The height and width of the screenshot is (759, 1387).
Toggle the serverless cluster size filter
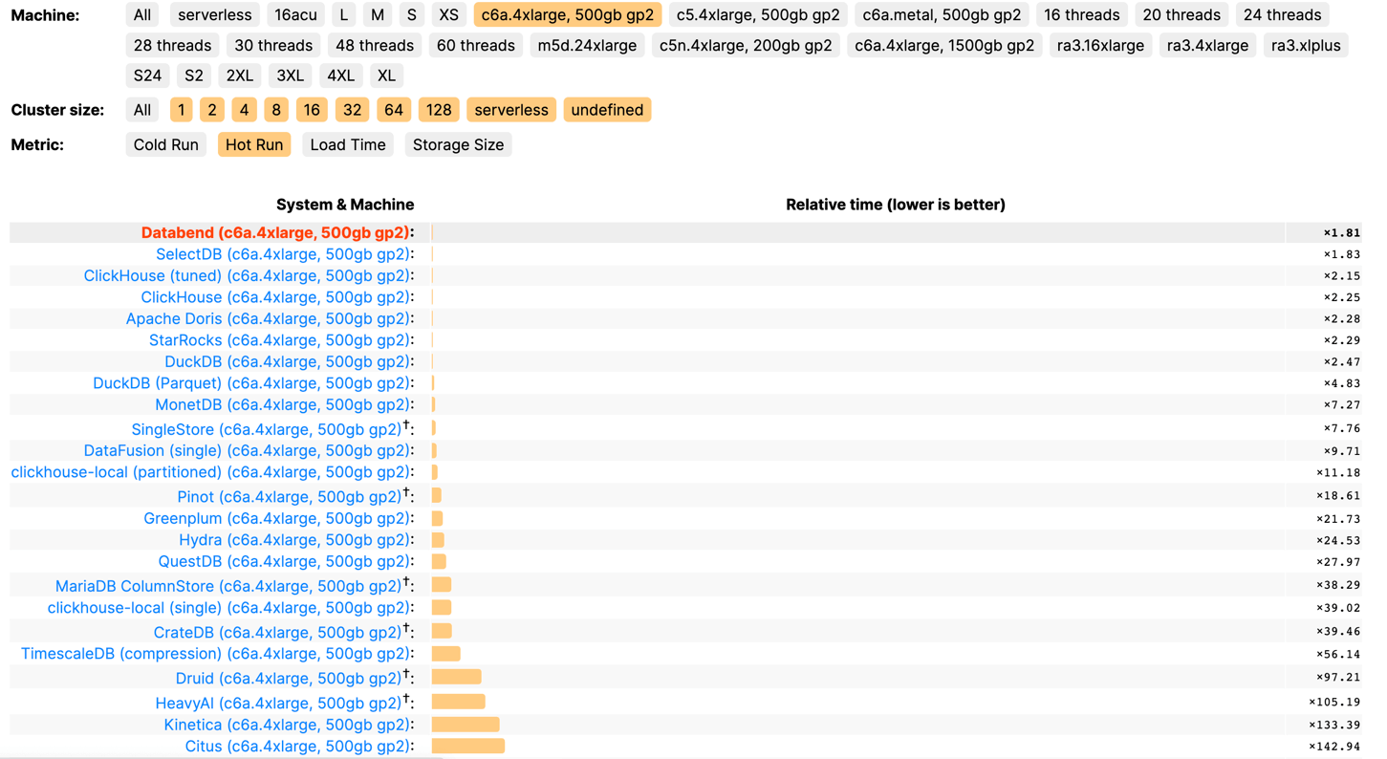coord(511,110)
